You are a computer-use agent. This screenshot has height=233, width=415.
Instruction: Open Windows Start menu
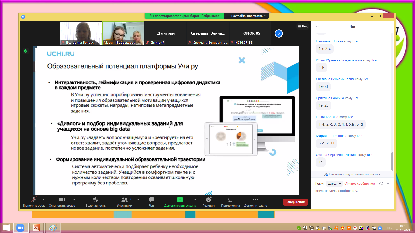(x=6, y=228)
